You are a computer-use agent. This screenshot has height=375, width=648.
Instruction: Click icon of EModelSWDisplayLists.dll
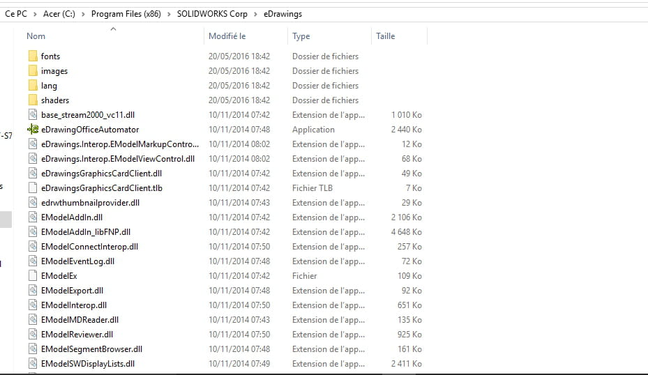(x=33, y=363)
